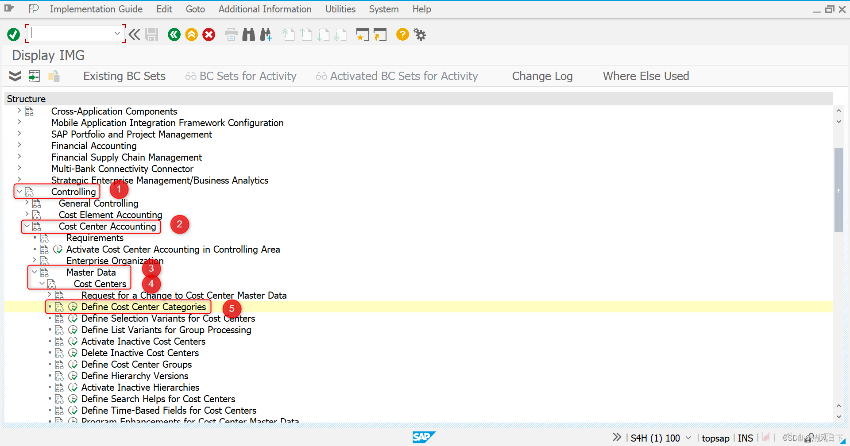Click the Where Else Used button
This screenshot has height=446, width=850.
pos(646,76)
